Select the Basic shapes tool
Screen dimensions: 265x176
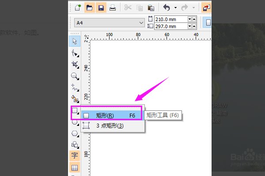tap(75, 145)
